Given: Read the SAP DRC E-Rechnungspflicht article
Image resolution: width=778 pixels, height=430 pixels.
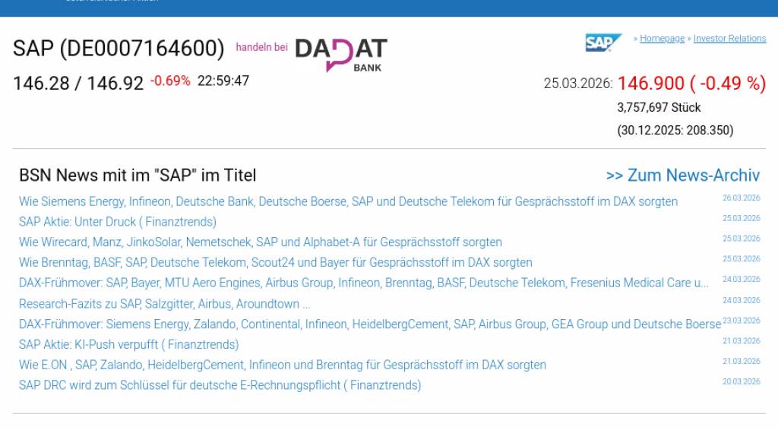Looking at the screenshot, I should (x=220, y=385).
